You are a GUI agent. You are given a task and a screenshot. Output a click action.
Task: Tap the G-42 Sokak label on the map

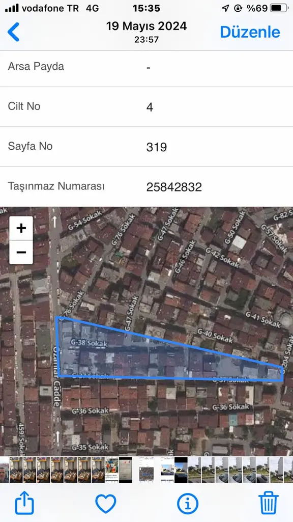(x=222, y=258)
